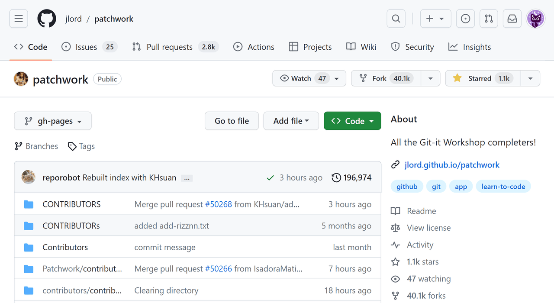The image size is (554, 303).
Task: Open pull requests icon in header
Action: click(489, 19)
